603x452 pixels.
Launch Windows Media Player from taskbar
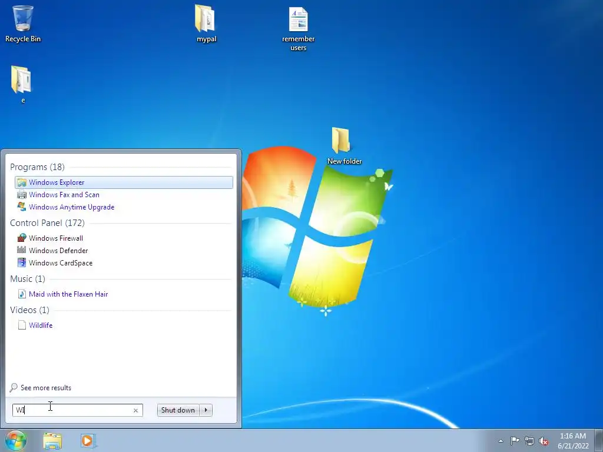(x=88, y=441)
